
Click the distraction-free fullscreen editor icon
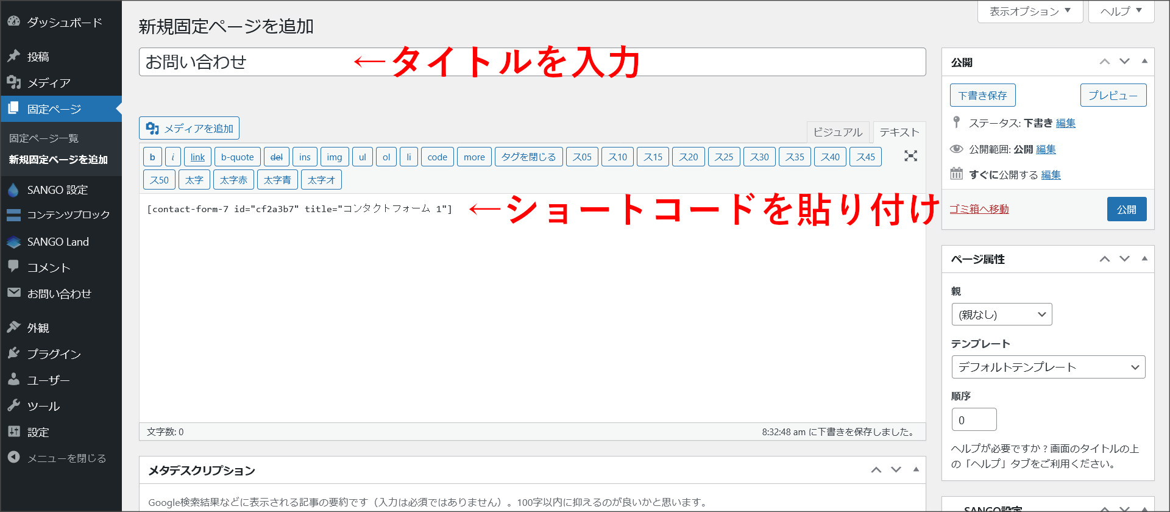(910, 156)
